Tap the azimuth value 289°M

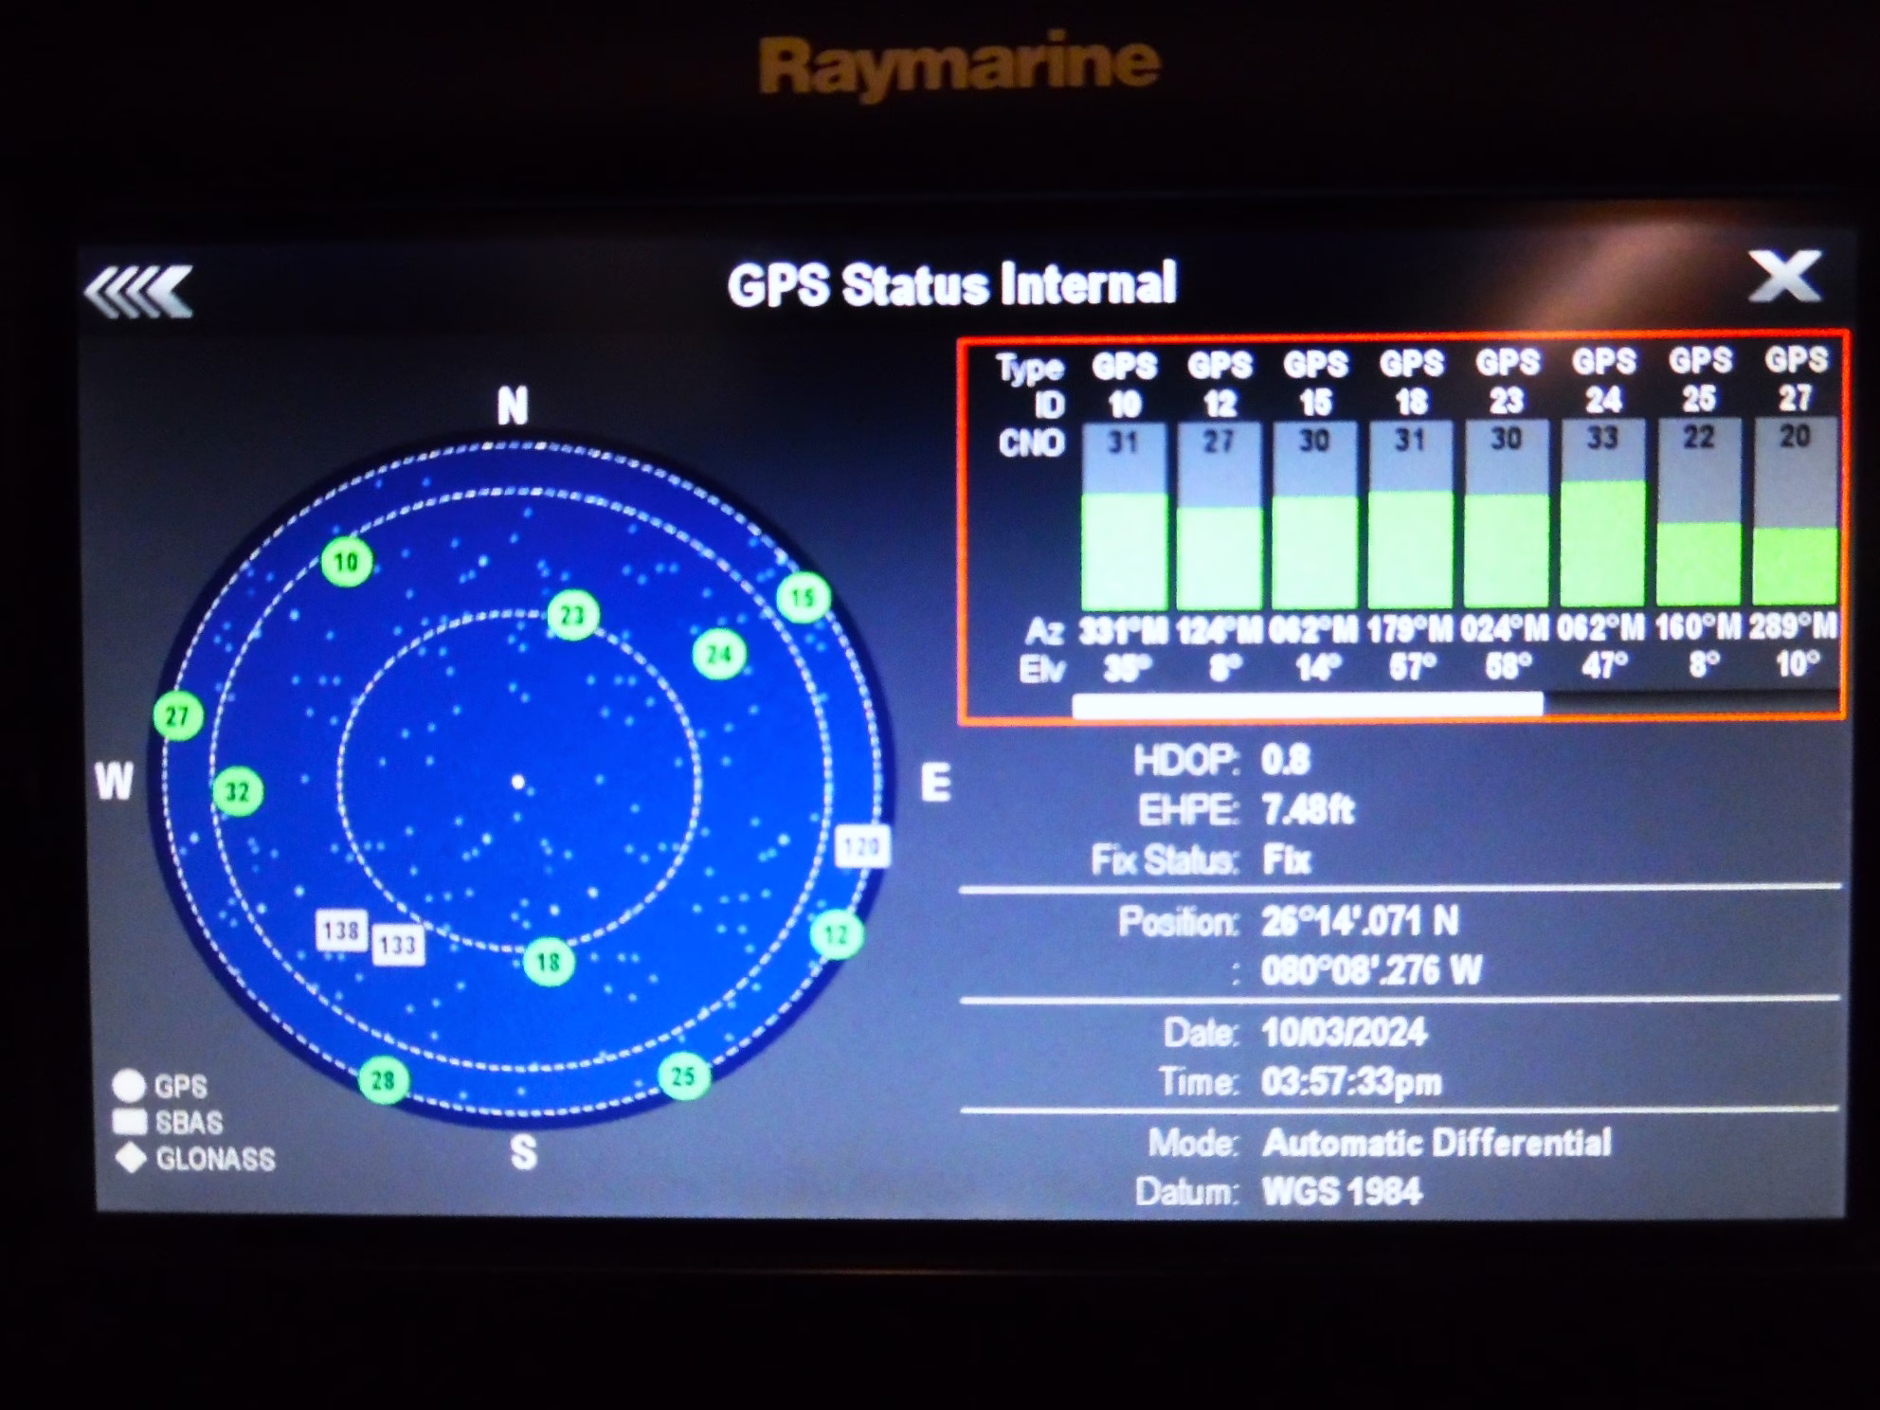1794,626
